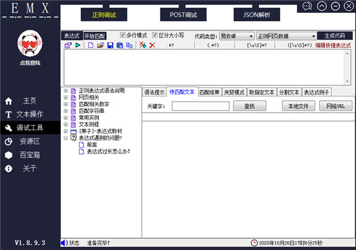Open the 匹配结果 tab
Image resolution: width=356 pixels, height=250 pixels.
tap(210, 92)
